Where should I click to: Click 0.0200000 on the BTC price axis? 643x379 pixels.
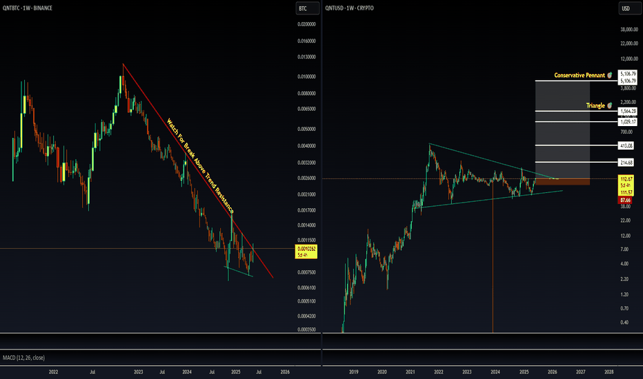pos(306,24)
